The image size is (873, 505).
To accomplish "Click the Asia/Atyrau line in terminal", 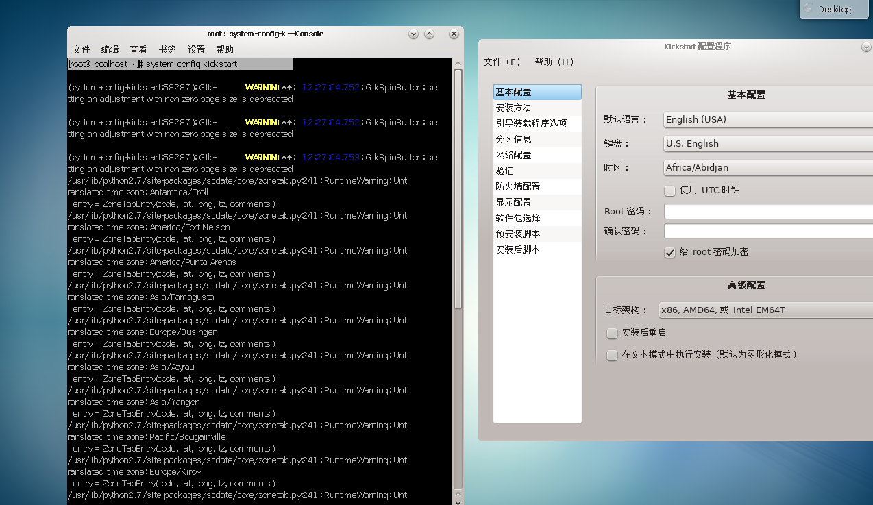I will click(131, 367).
